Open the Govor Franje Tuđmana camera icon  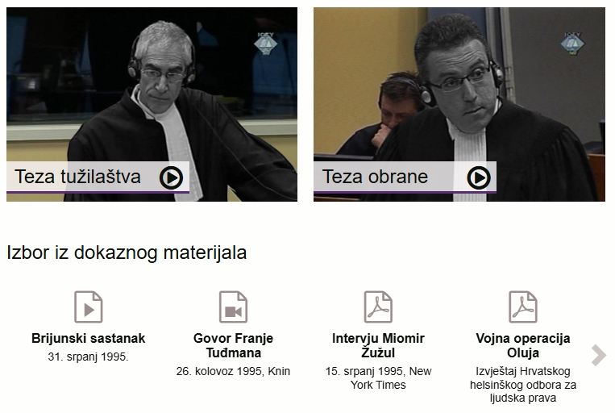[234, 307]
